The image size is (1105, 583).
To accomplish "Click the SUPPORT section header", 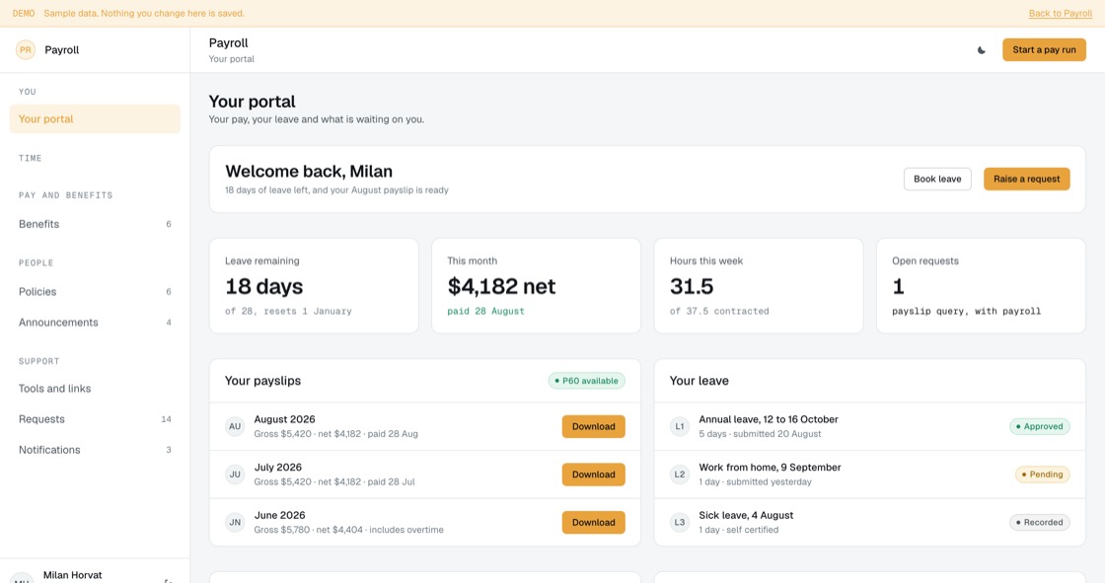I will (x=38, y=361).
